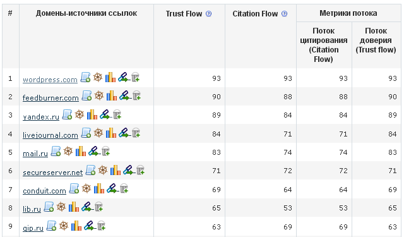This screenshot has height=237, width=404.
Task: Click the scroll report icon beside wordpress.com
Action: (86, 77)
